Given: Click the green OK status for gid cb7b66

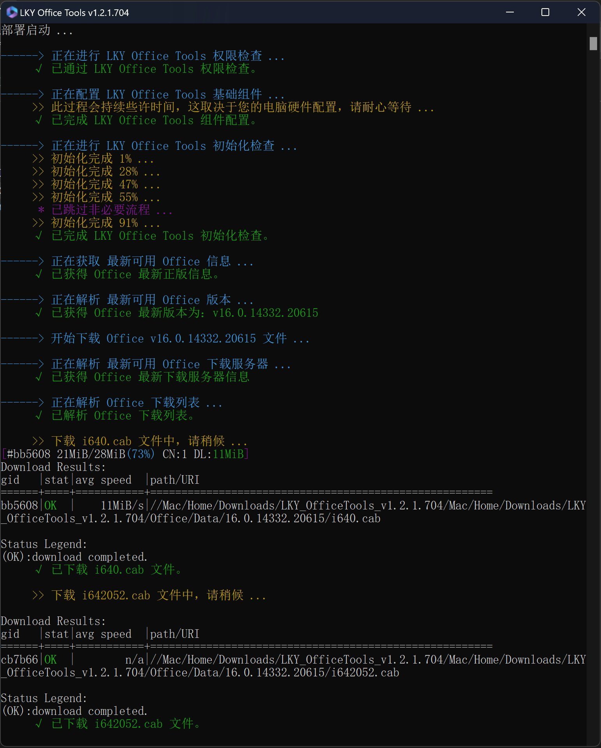Looking at the screenshot, I should point(51,660).
